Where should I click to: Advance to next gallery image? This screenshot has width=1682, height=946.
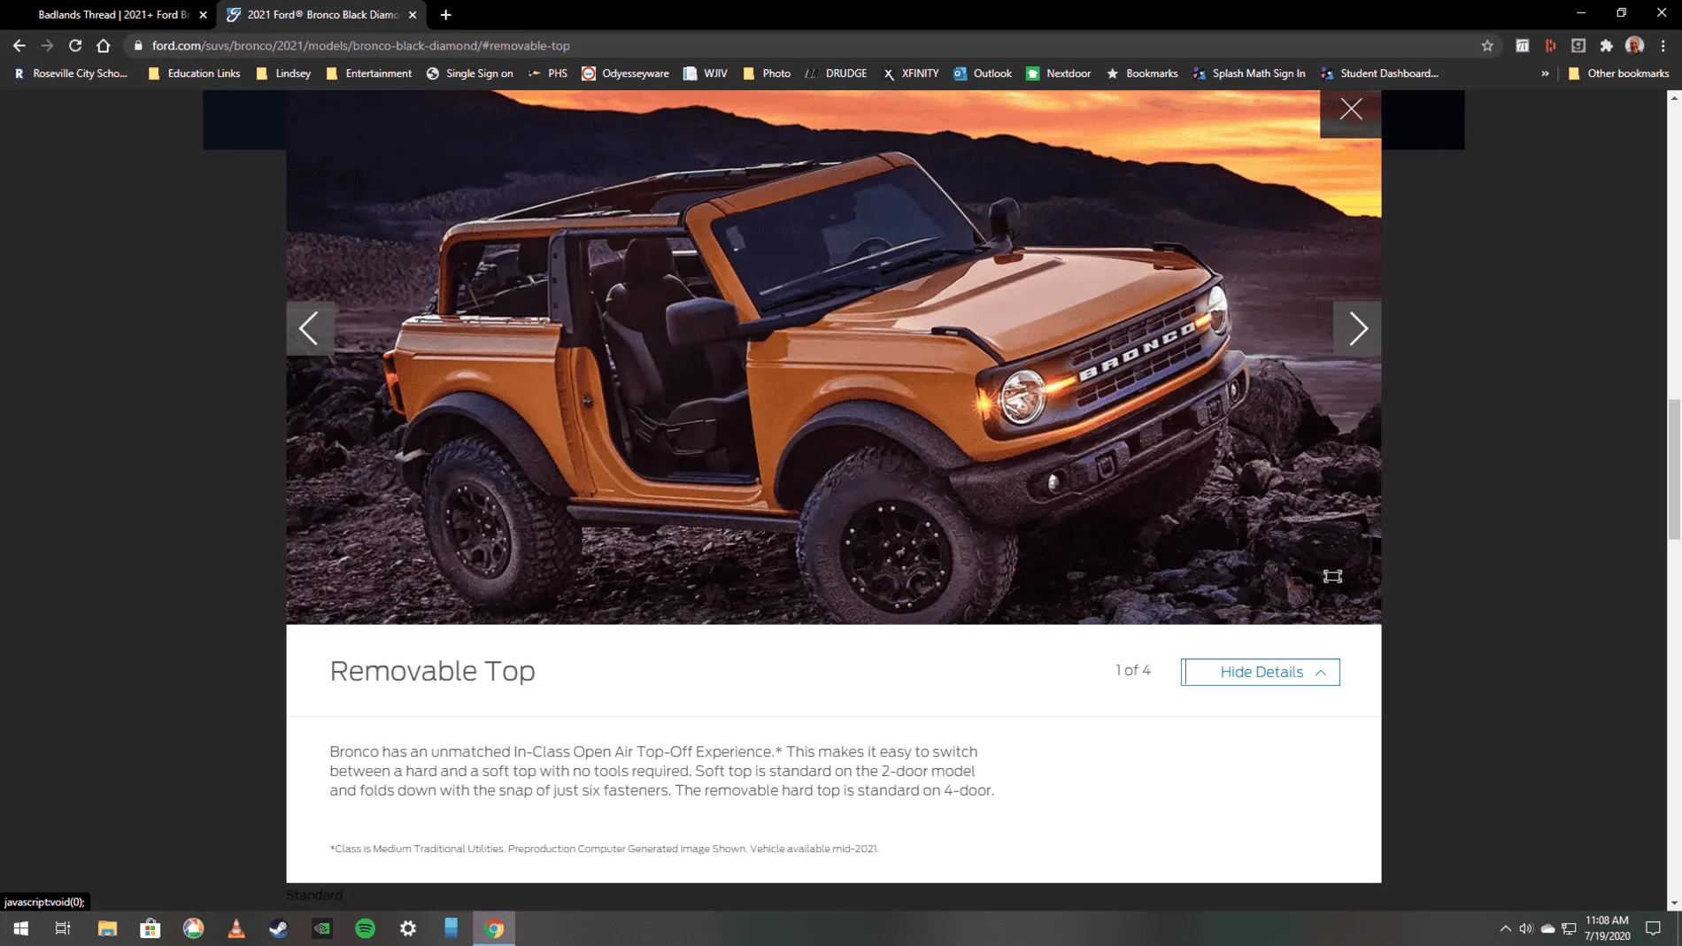(1357, 328)
